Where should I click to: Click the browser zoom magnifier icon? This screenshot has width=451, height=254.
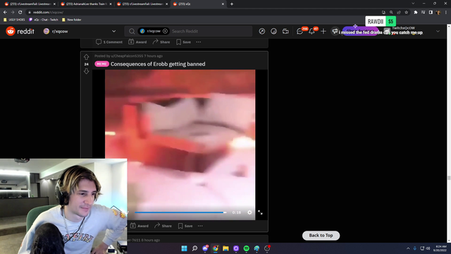[x=391, y=13]
